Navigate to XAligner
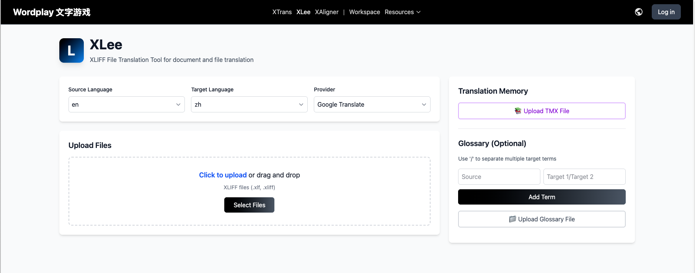695x273 pixels. point(326,12)
